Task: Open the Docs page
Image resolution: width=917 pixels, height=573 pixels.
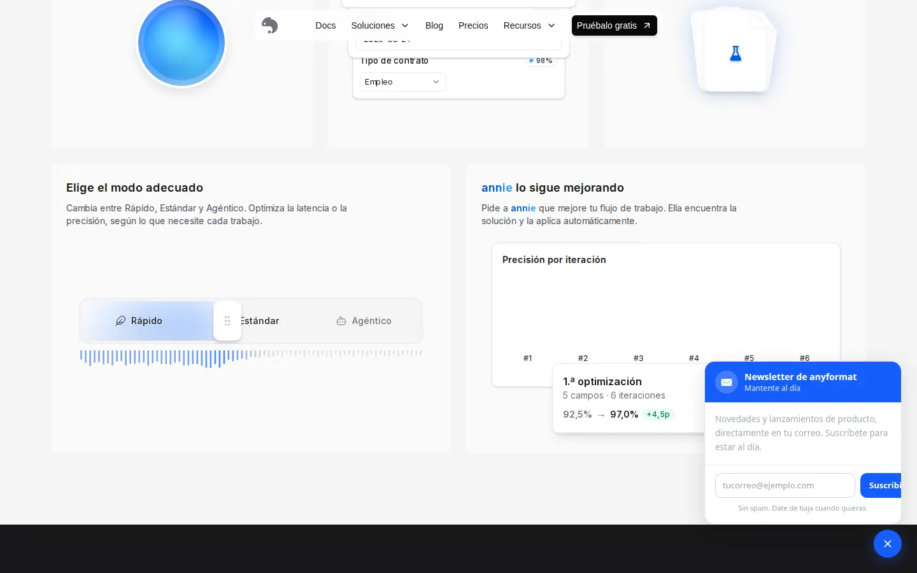Action: tap(325, 25)
